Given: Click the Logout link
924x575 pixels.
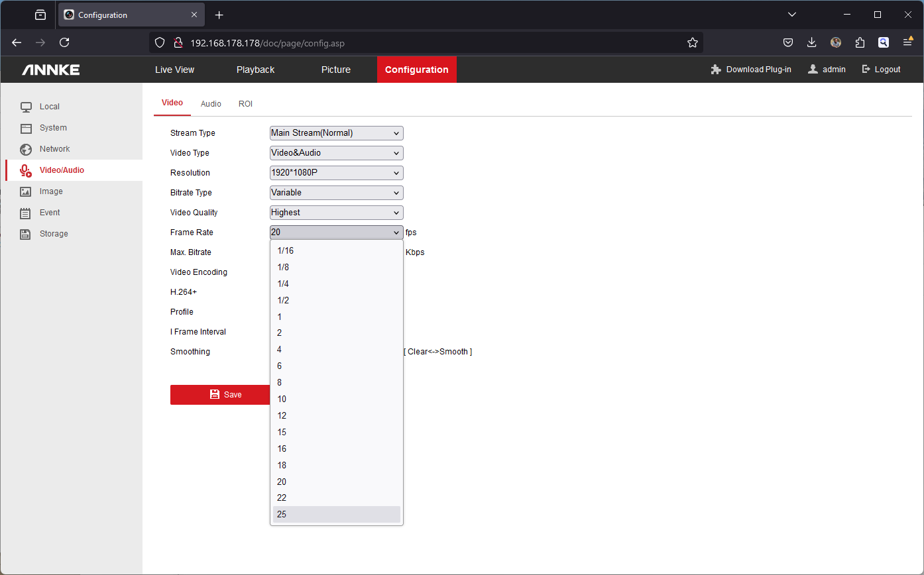Looking at the screenshot, I should click(881, 70).
